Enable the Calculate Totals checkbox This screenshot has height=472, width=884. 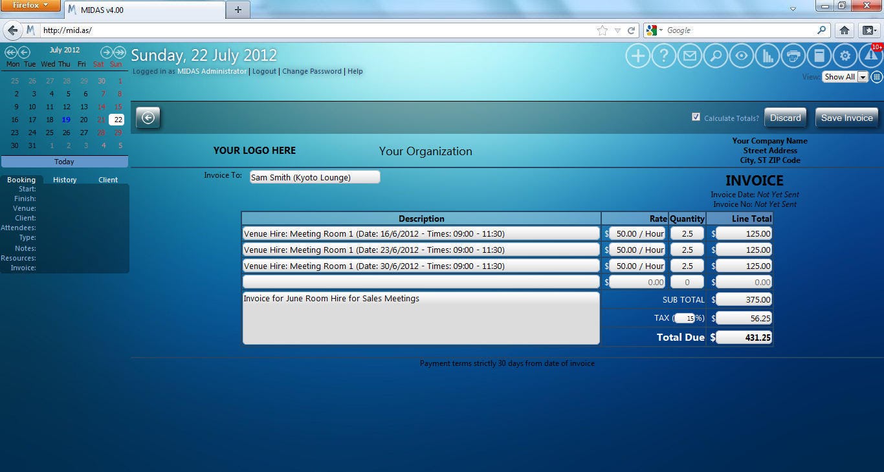coord(696,117)
